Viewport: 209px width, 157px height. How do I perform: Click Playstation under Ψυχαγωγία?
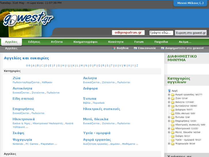point(47,144)
